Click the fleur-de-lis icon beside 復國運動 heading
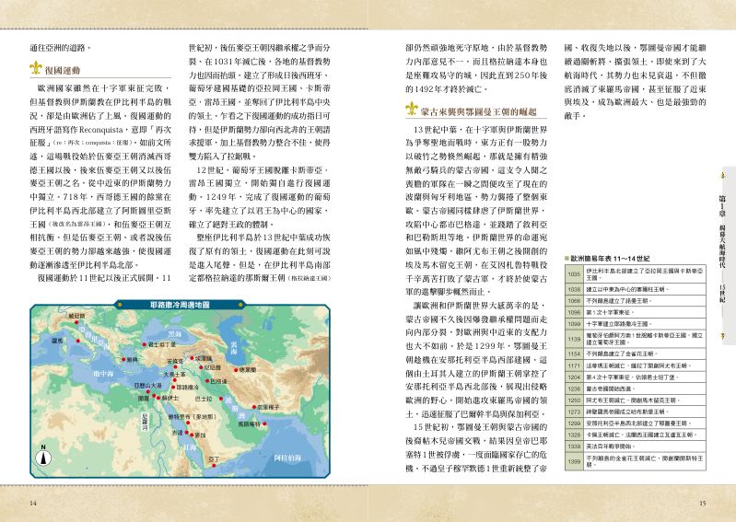Viewport: 736px width, 522px height. click(36, 68)
